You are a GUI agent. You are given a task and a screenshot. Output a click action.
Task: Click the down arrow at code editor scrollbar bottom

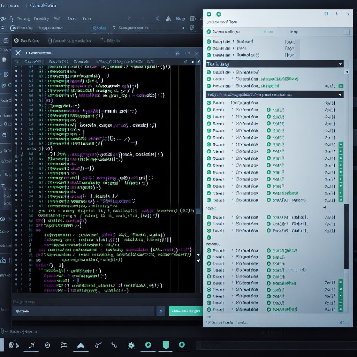[x=198, y=260]
